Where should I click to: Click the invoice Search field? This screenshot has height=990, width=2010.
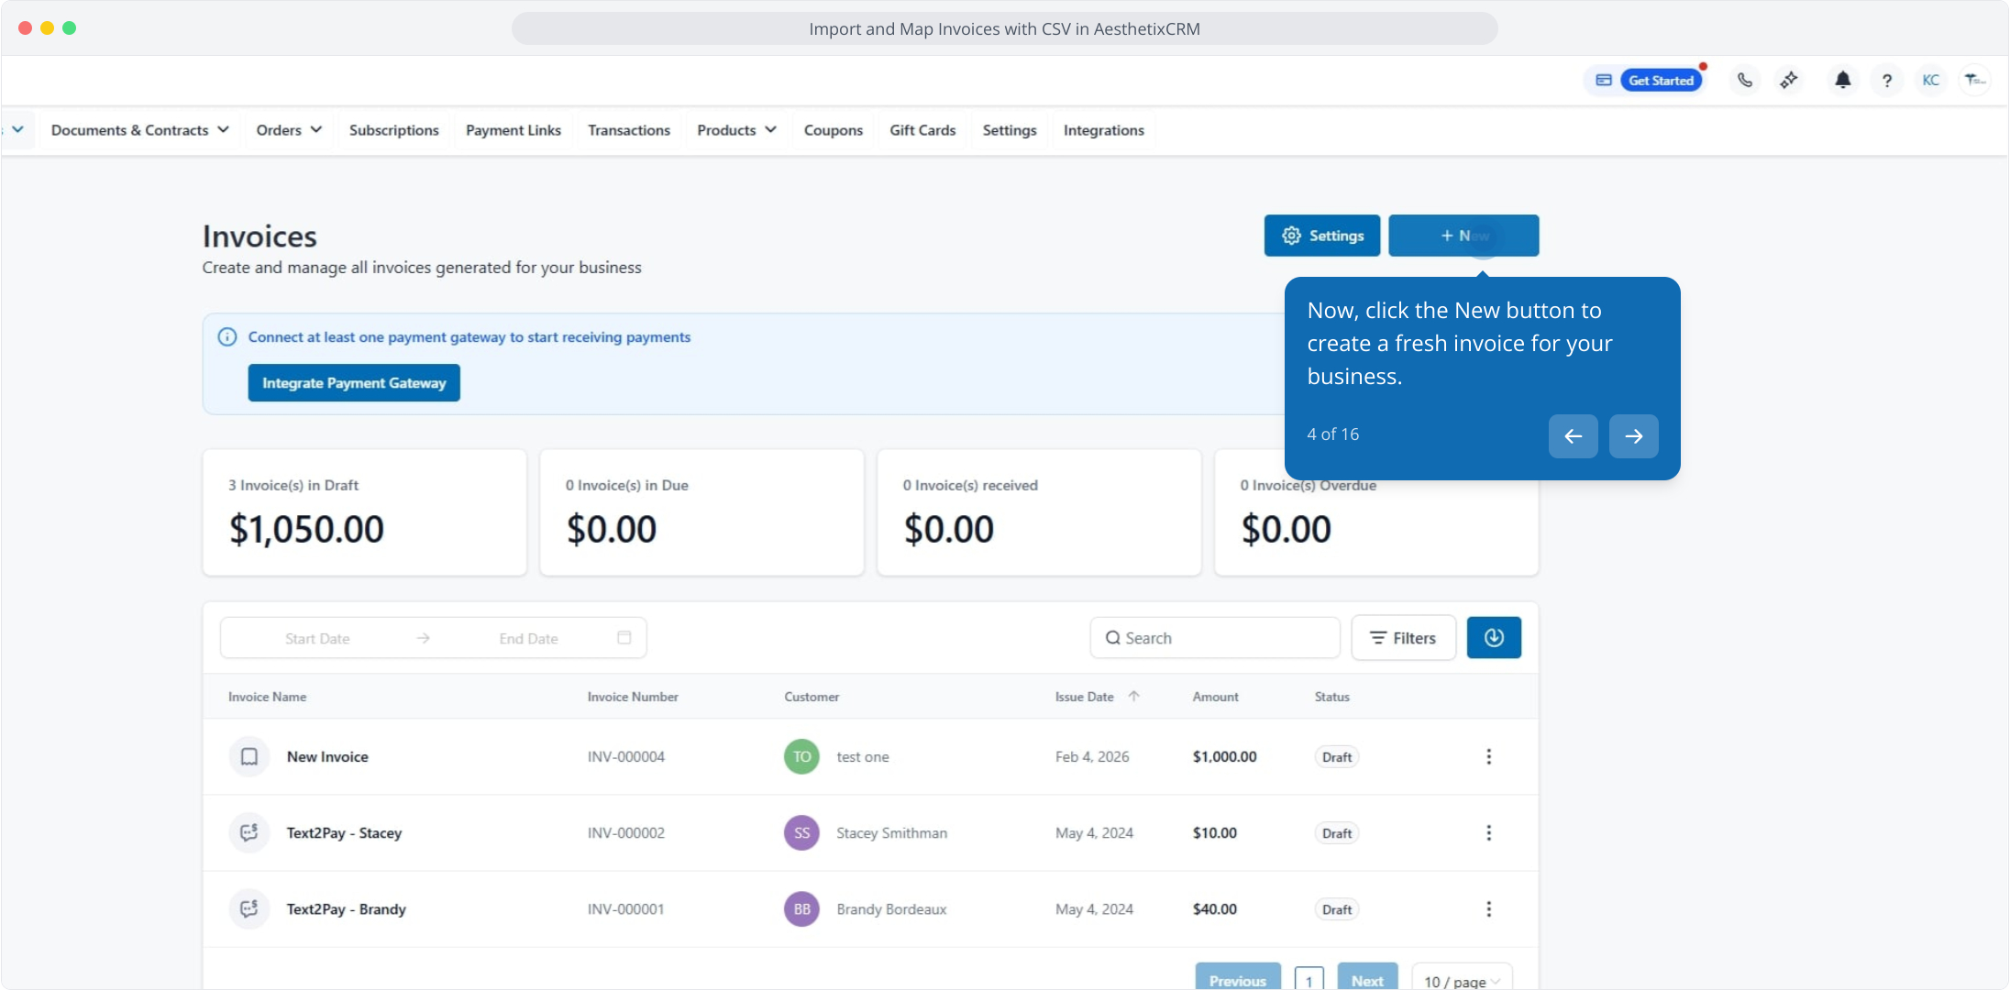pyautogui.click(x=1214, y=638)
